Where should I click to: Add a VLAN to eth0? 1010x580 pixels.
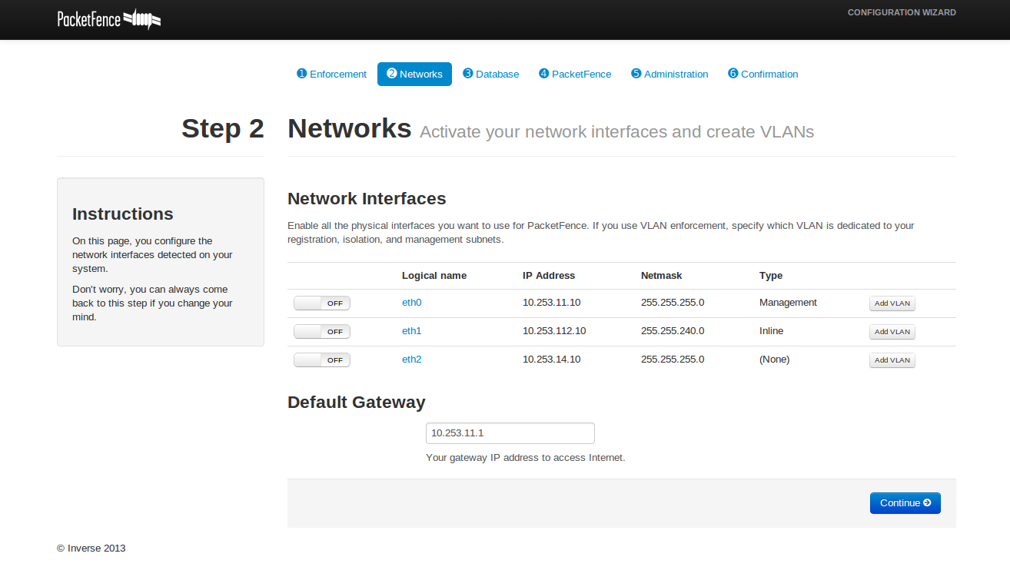click(892, 303)
